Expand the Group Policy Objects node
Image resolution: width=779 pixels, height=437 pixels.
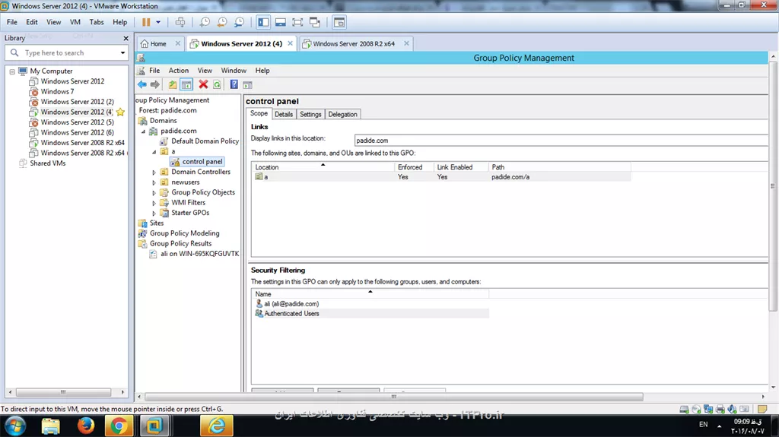tap(154, 193)
